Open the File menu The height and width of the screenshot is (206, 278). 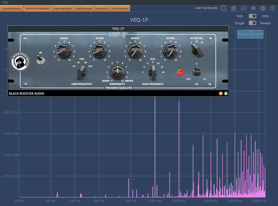[x=5, y=2]
